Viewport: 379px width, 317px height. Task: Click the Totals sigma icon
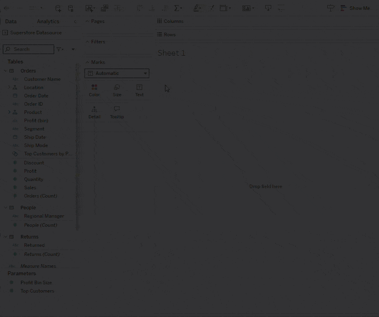(x=177, y=8)
